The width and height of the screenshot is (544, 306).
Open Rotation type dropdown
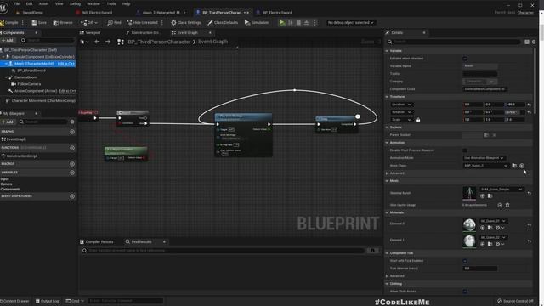coord(401,112)
